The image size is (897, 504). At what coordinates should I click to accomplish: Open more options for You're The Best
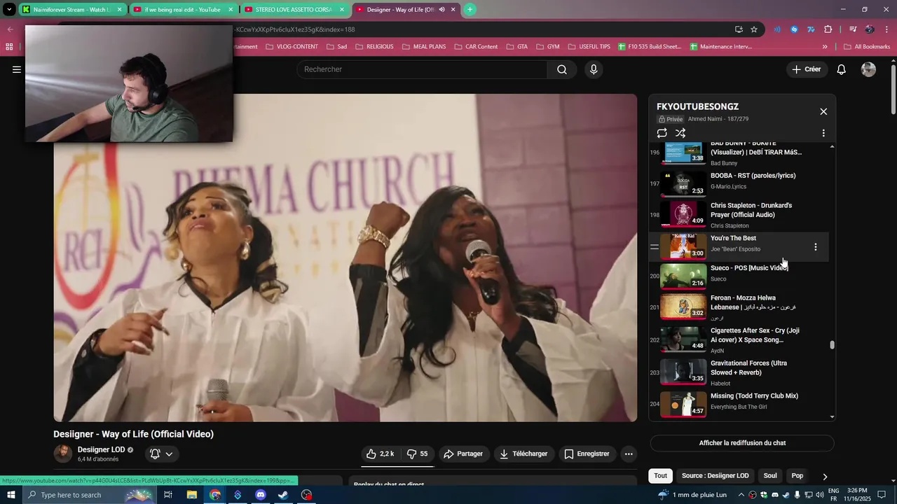pos(815,247)
